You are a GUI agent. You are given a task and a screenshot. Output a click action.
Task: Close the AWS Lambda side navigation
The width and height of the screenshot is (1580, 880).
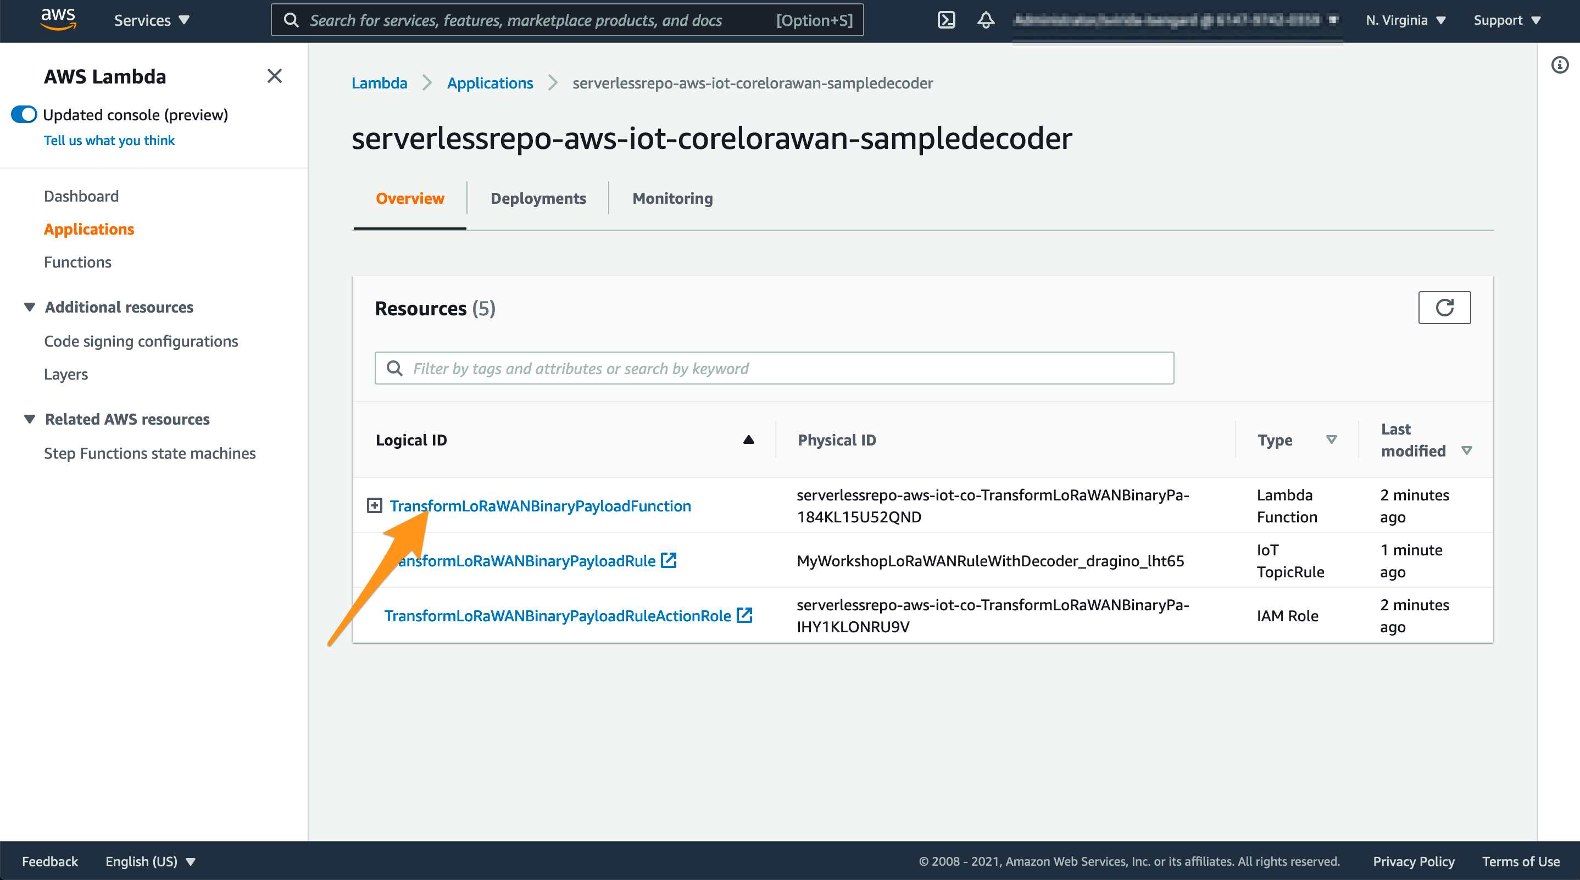pos(274,76)
